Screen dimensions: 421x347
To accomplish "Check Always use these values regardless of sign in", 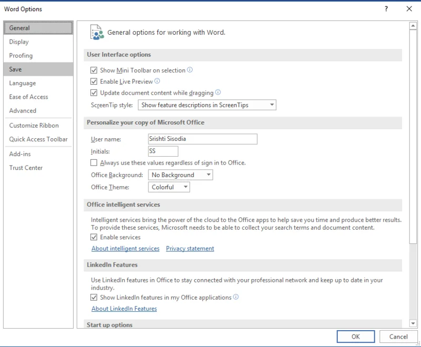I will pyautogui.click(x=94, y=162).
